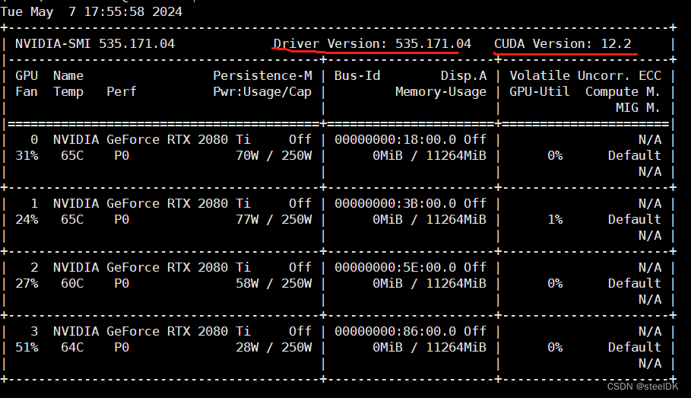The height and width of the screenshot is (398, 691).
Task: Click temperature value '60C'
Action: (x=72, y=283)
